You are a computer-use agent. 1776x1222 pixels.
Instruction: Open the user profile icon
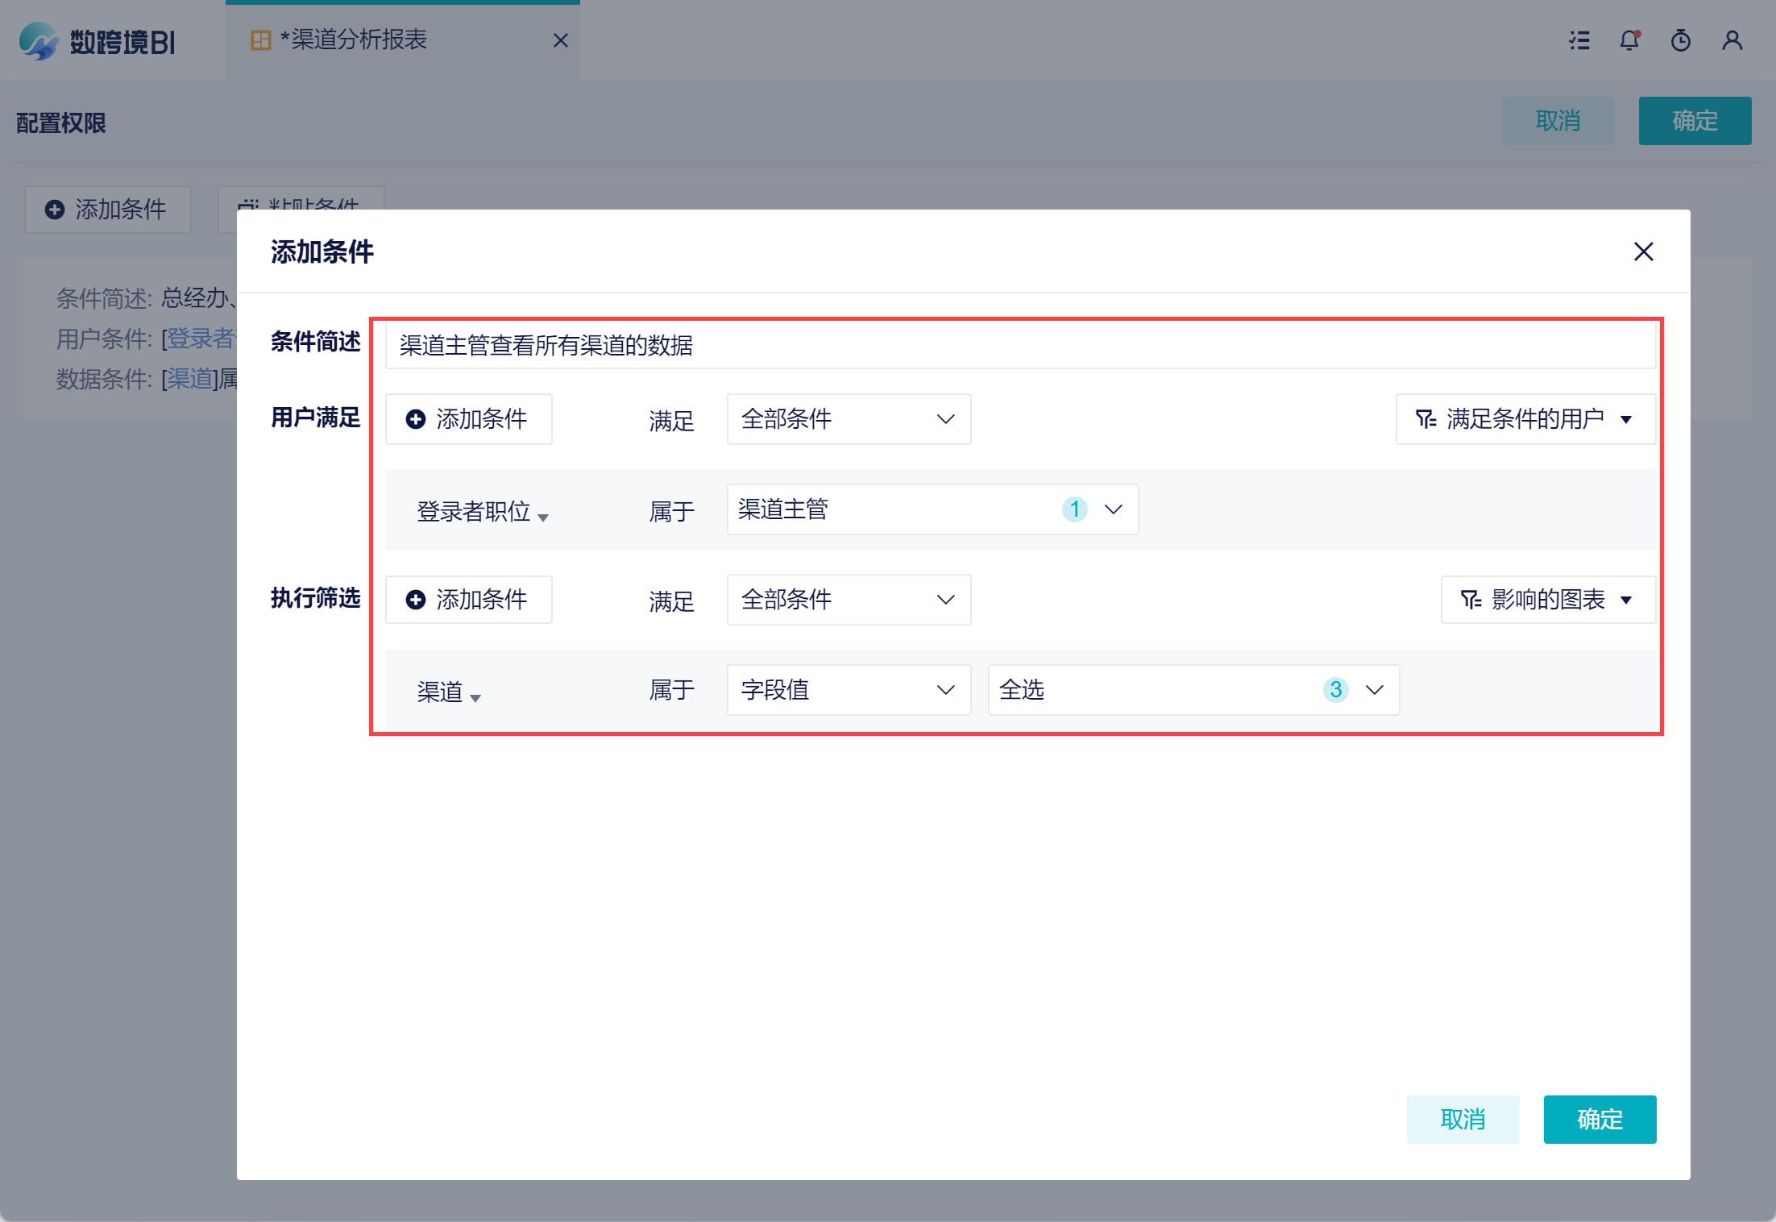(x=1732, y=40)
